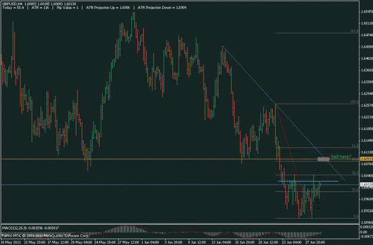The image size is (373, 245).
Task: Click the '8 Jun 12:00' time label
Action: pos(197,243)
